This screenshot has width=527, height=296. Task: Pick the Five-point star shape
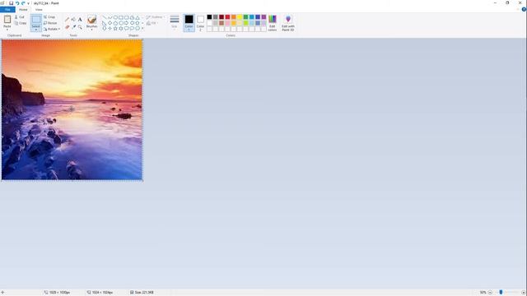click(115, 29)
